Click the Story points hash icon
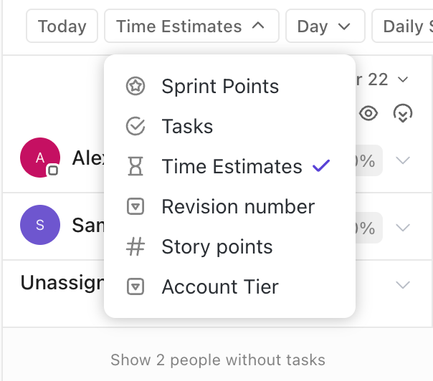433x381 pixels. (135, 247)
